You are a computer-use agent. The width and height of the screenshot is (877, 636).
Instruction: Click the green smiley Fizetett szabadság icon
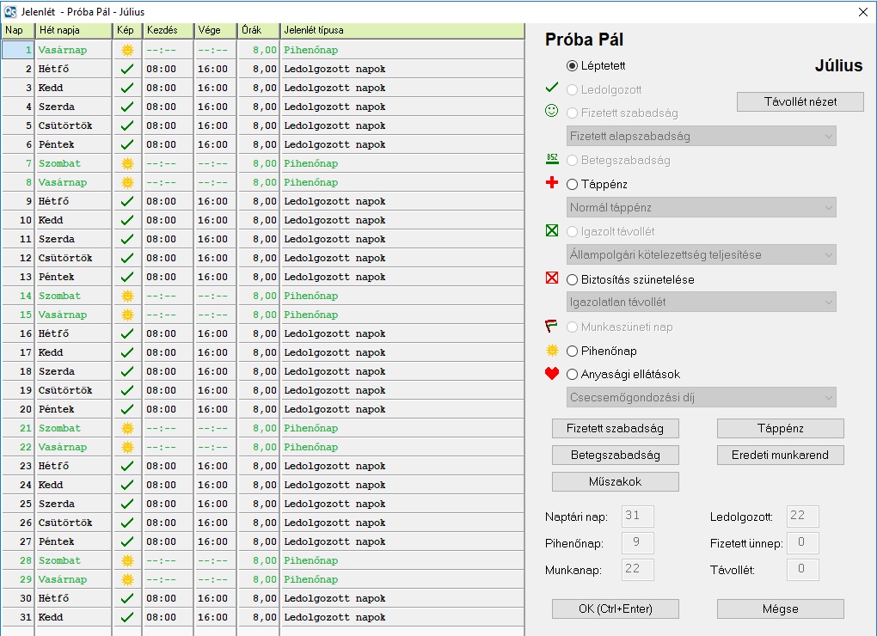pyautogui.click(x=552, y=112)
